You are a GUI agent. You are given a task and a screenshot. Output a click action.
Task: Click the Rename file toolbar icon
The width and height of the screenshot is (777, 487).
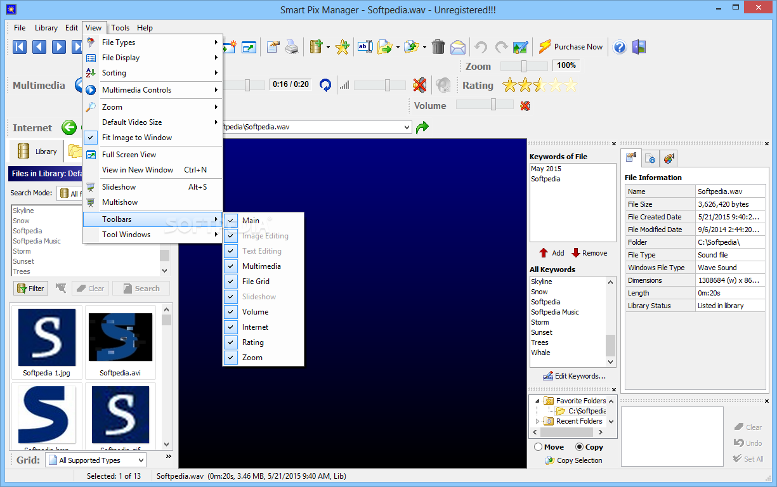(x=365, y=47)
